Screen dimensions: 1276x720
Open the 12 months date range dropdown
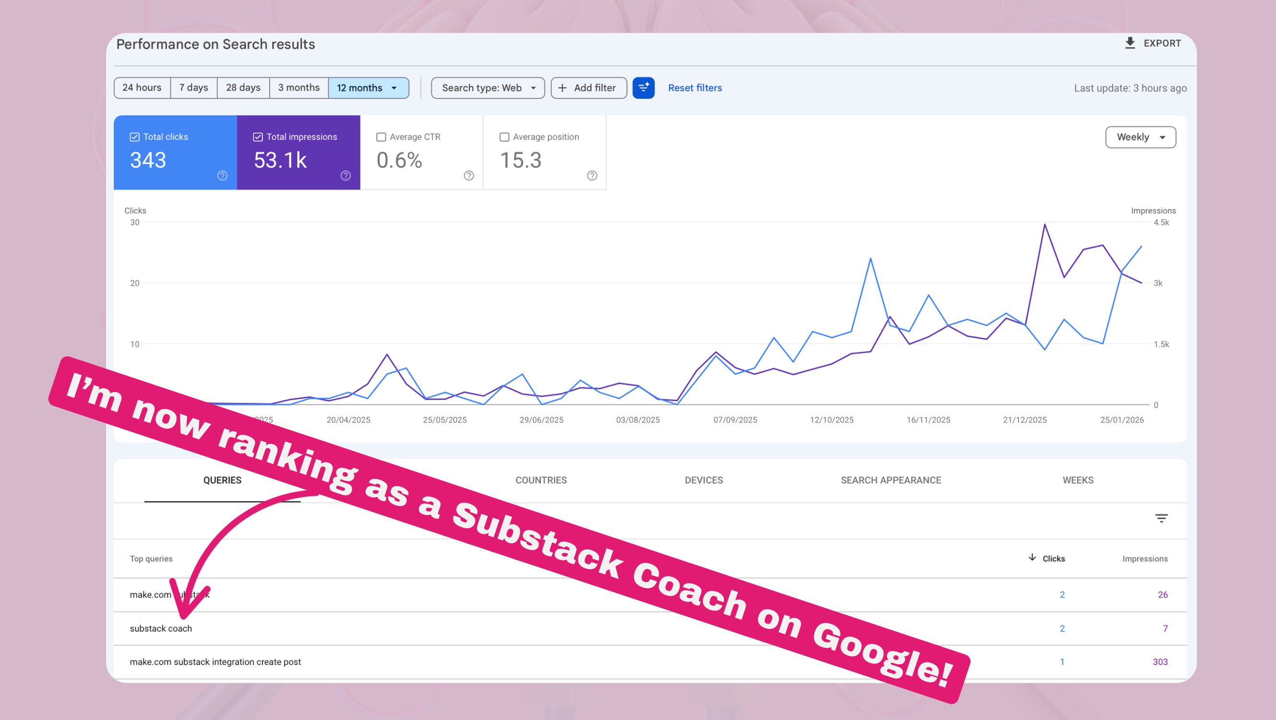tap(368, 88)
